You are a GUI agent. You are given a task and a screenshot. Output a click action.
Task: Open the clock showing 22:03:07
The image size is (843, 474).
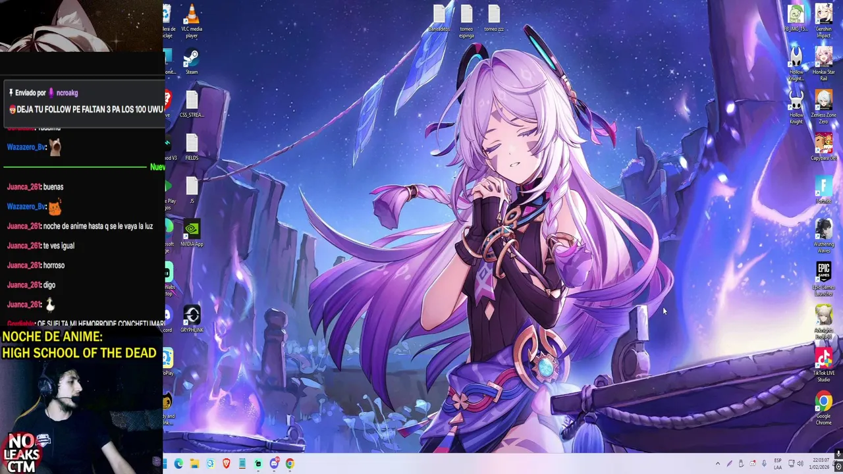click(x=821, y=464)
